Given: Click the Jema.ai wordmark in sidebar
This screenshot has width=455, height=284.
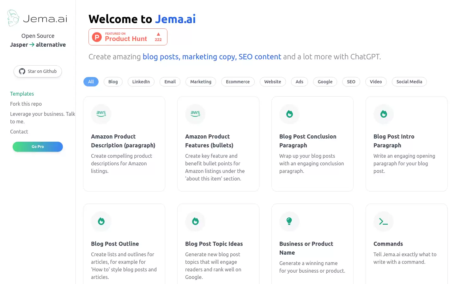Looking at the screenshot, I should pyautogui.click(x=45, y=19).
